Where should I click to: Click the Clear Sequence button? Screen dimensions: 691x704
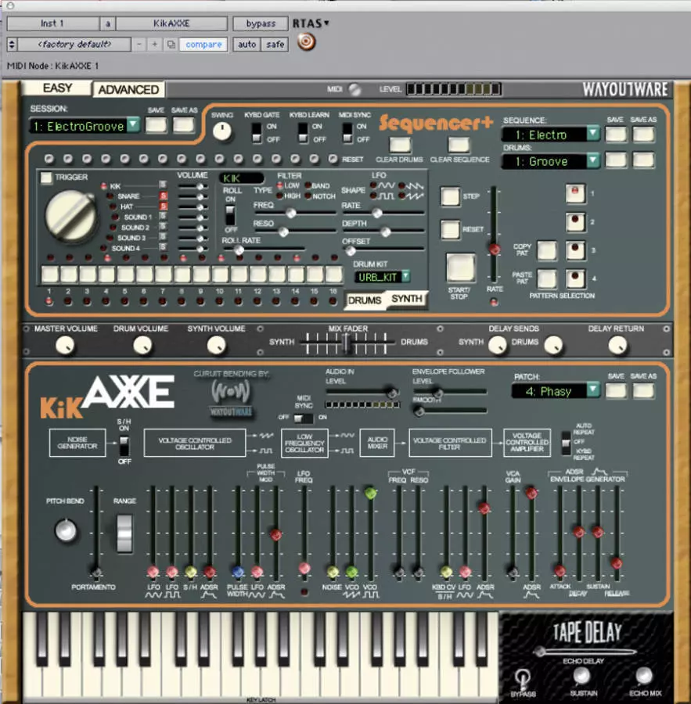click(459, 145)
